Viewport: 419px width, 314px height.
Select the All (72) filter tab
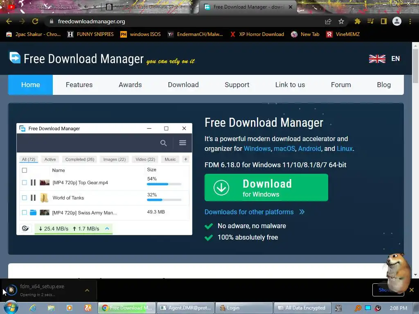[x=29, y=159]
